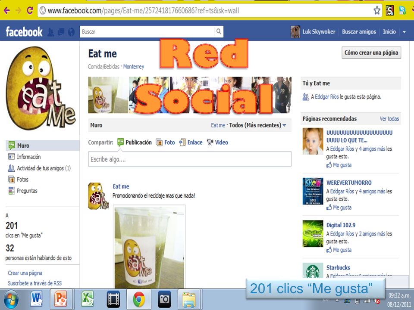Click 2 amigos más under Digital 102.9
Screen dimensions: 414x310
pos(372,234)
